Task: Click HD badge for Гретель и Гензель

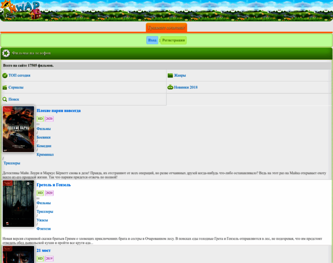Action: [40, 193]
